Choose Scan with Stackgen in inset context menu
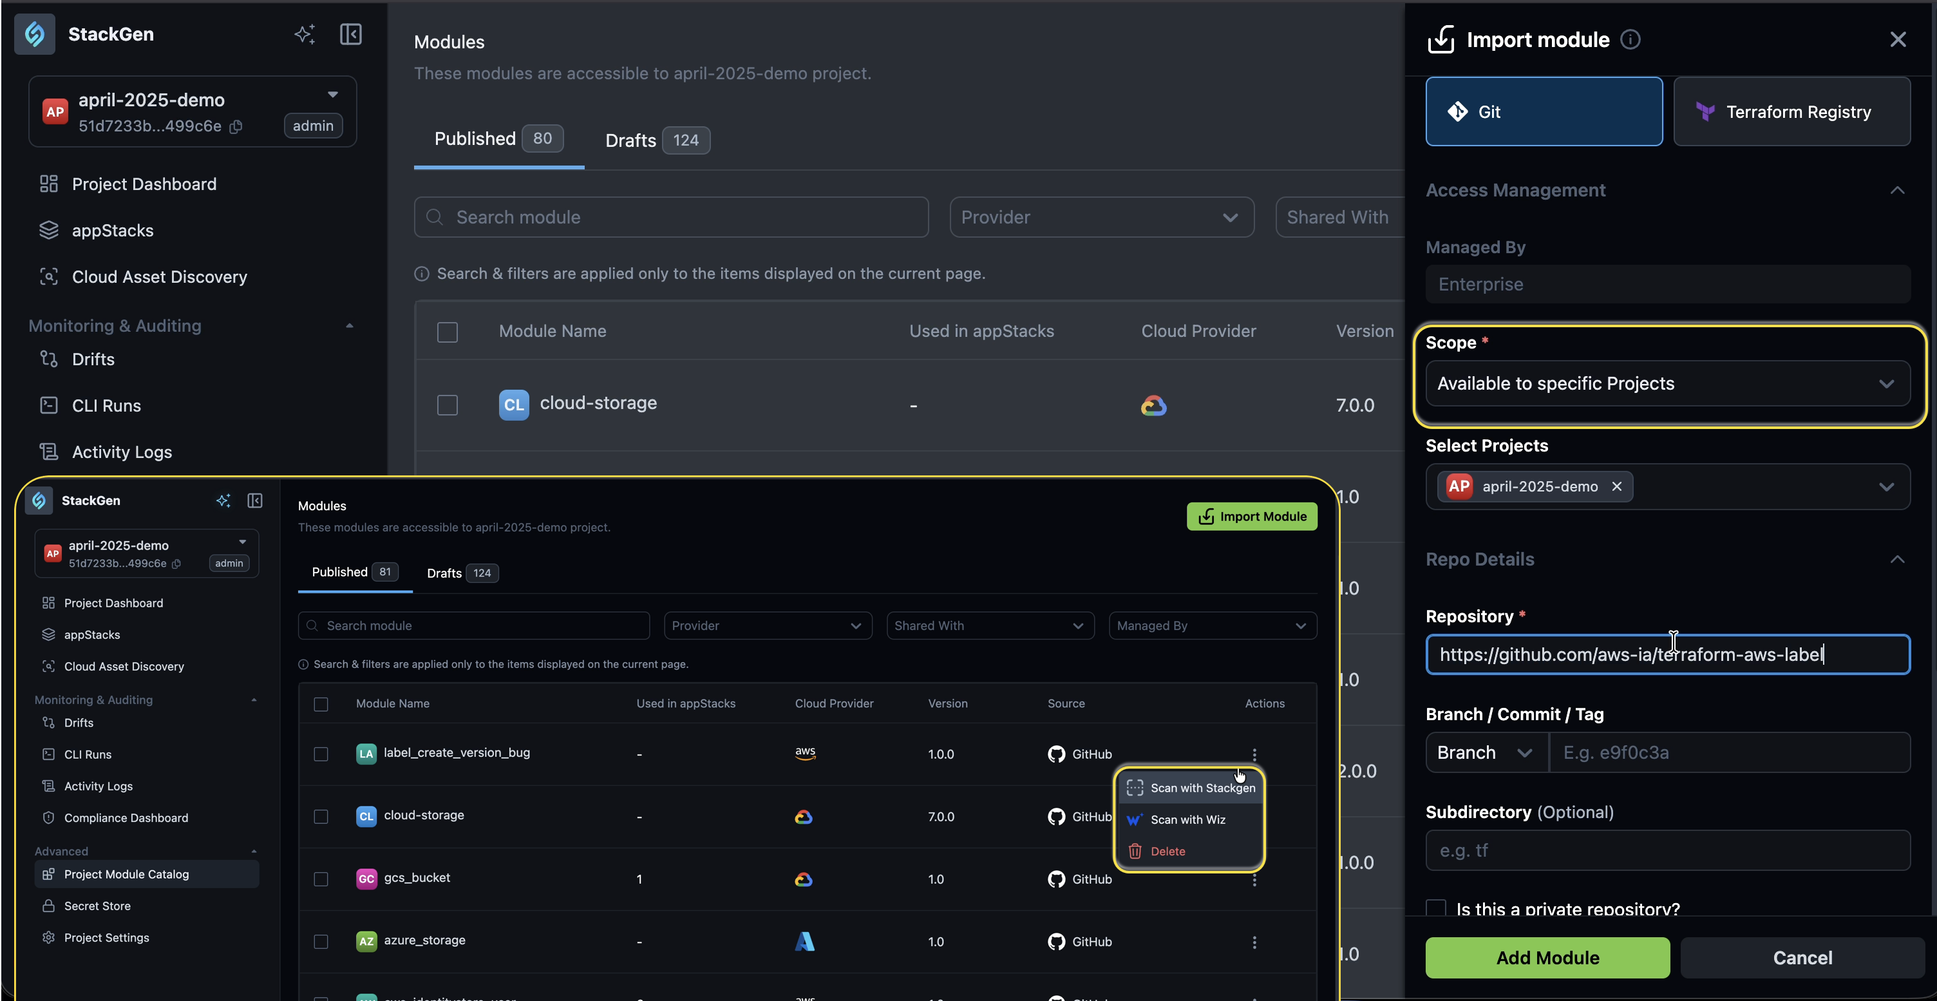This screenshot has width=1937, height=1001. click(1190, 788)
